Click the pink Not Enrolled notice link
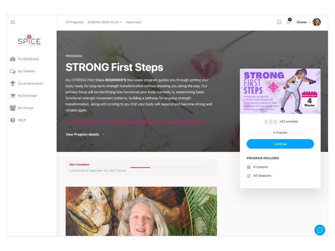Screen dimensions: 335x251 coord(136,122)
